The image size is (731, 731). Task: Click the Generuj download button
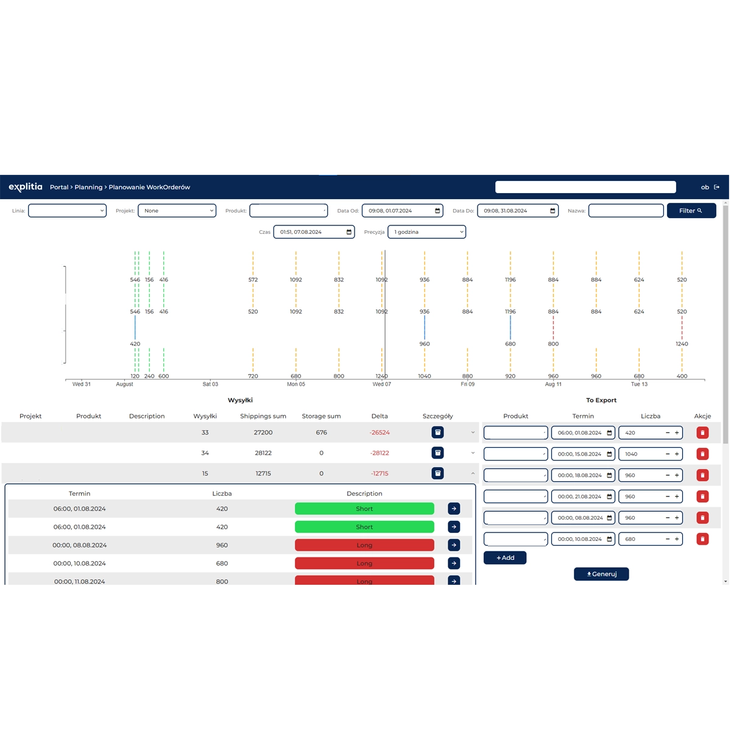[601, 574]
